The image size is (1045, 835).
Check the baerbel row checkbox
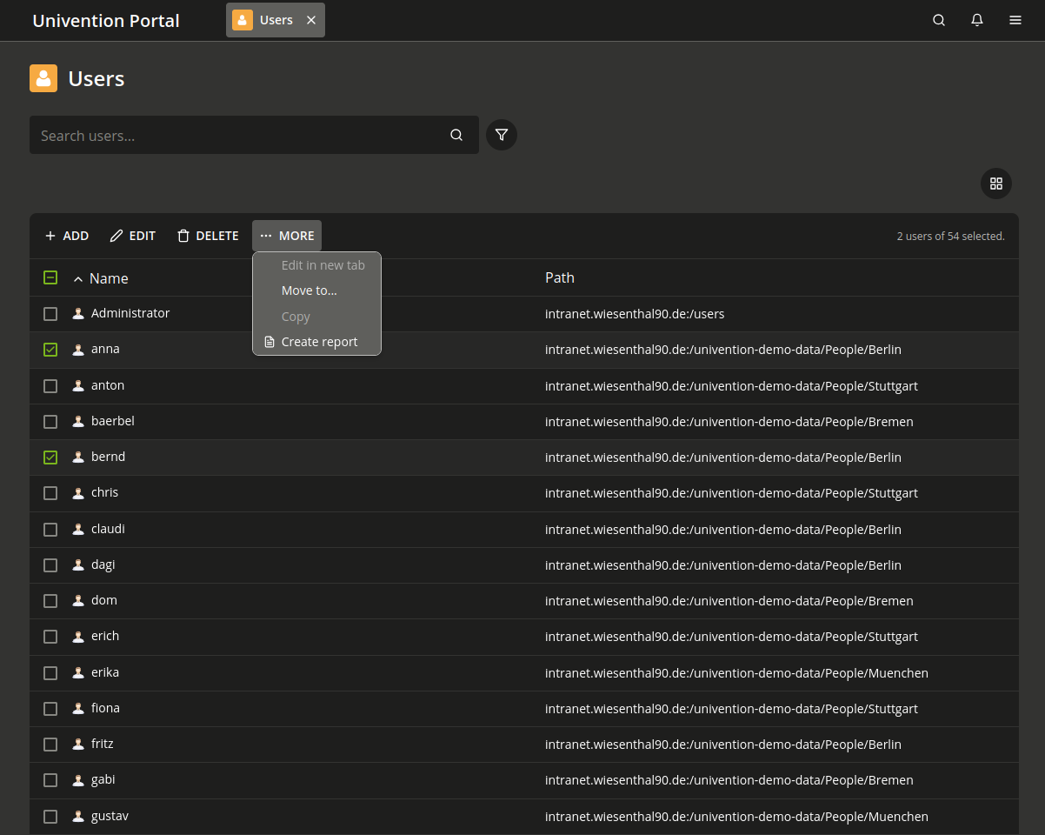tap(50, 422)
